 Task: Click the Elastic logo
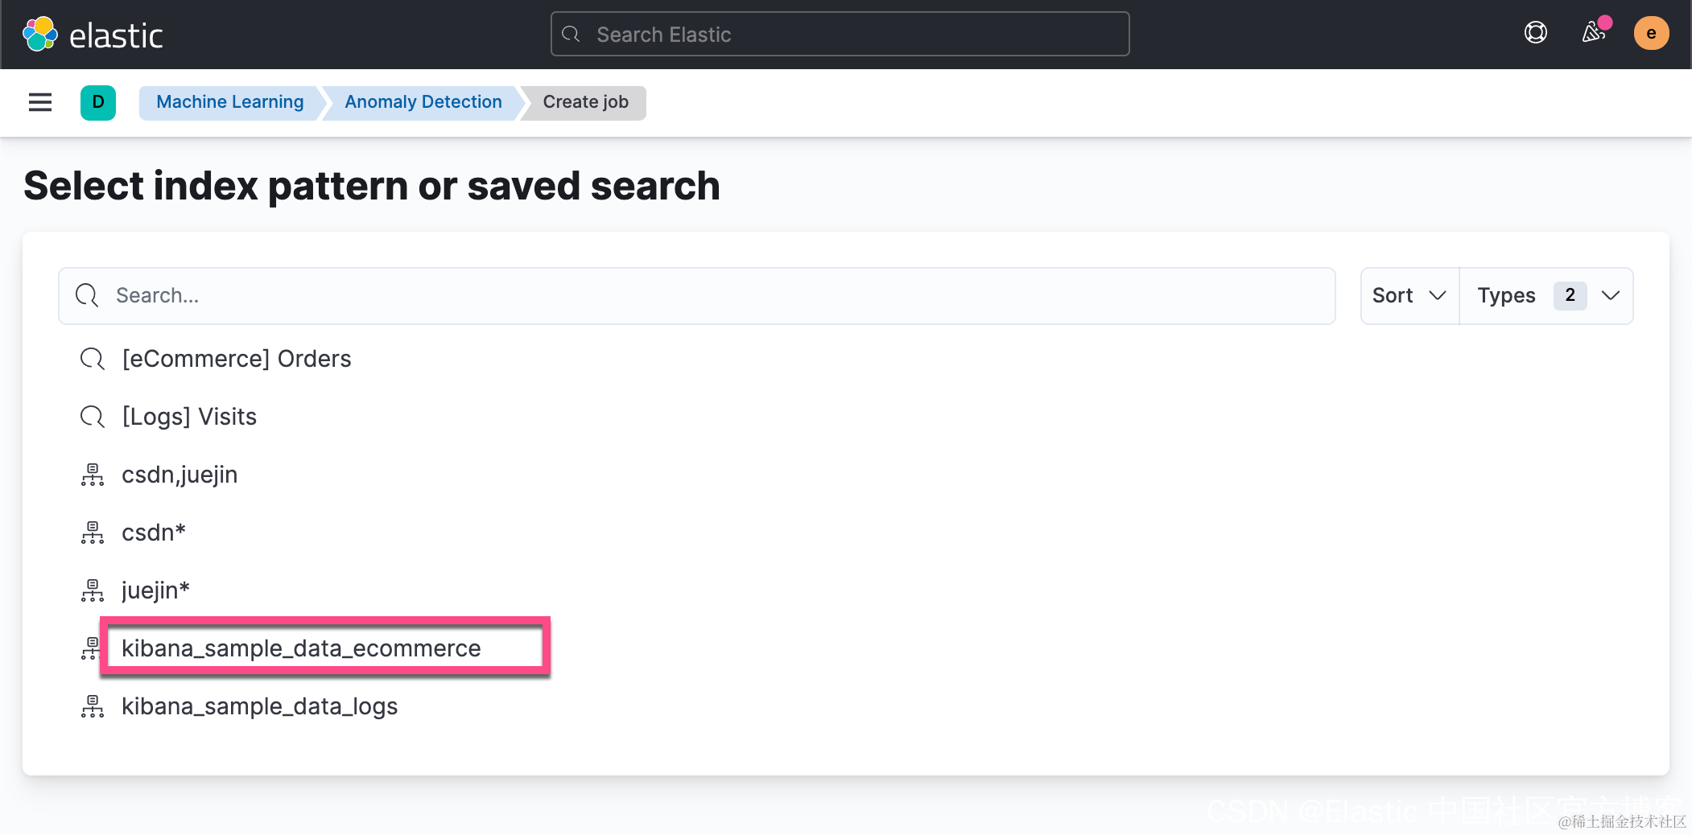pyautogui.click(x=93, y=35)
